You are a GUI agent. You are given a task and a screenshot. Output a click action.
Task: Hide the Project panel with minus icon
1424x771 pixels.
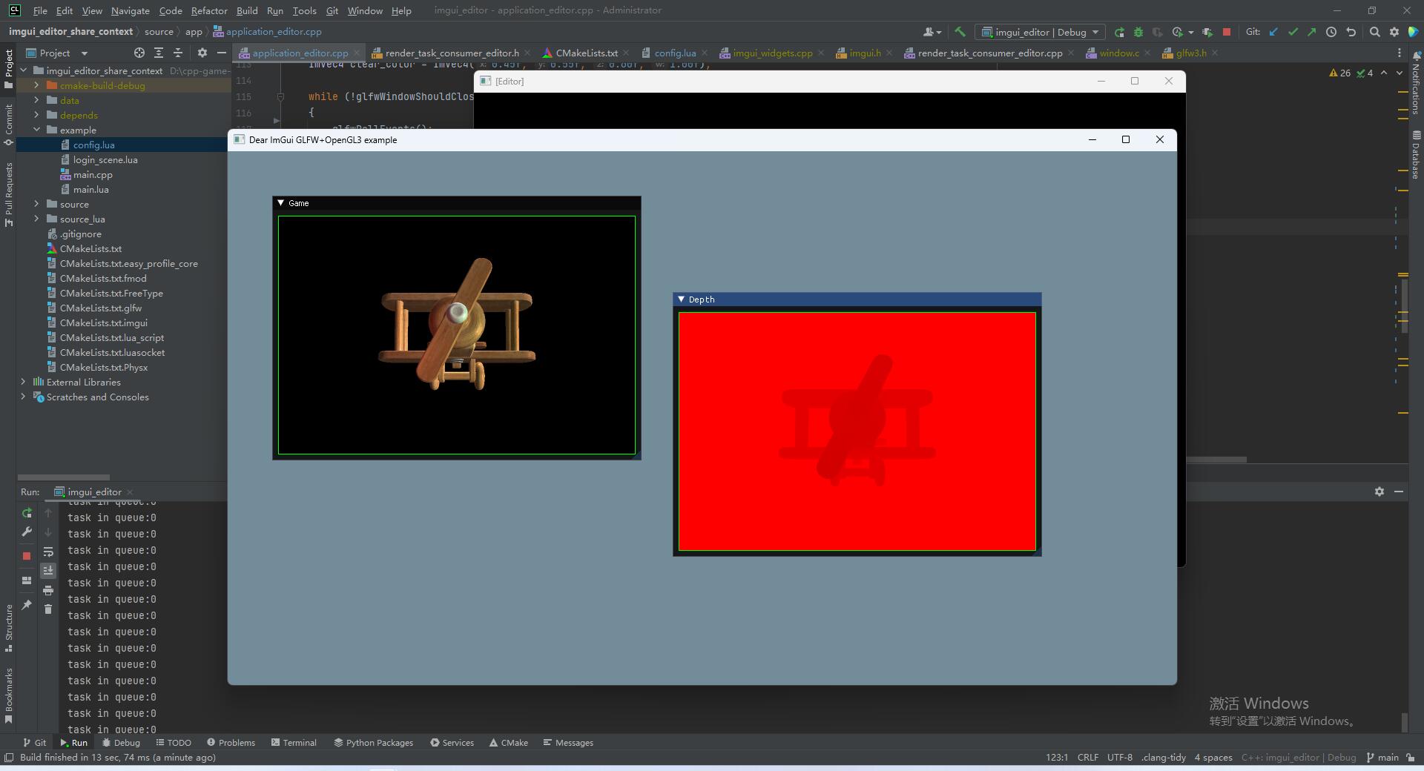[221, 53]
